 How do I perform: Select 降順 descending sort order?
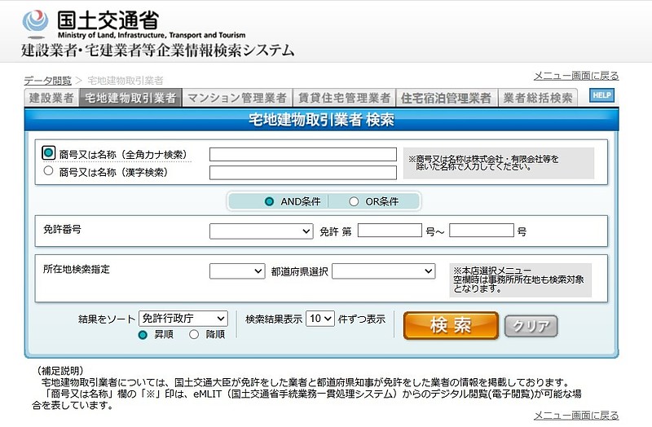pyautogui.click(x=194, y=334)
